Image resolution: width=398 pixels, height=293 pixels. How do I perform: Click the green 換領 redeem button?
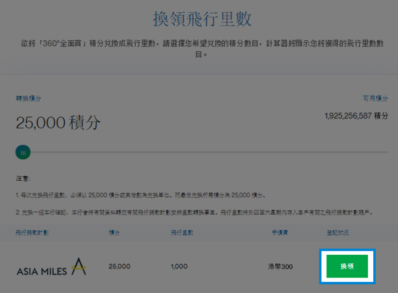(347, 266)
